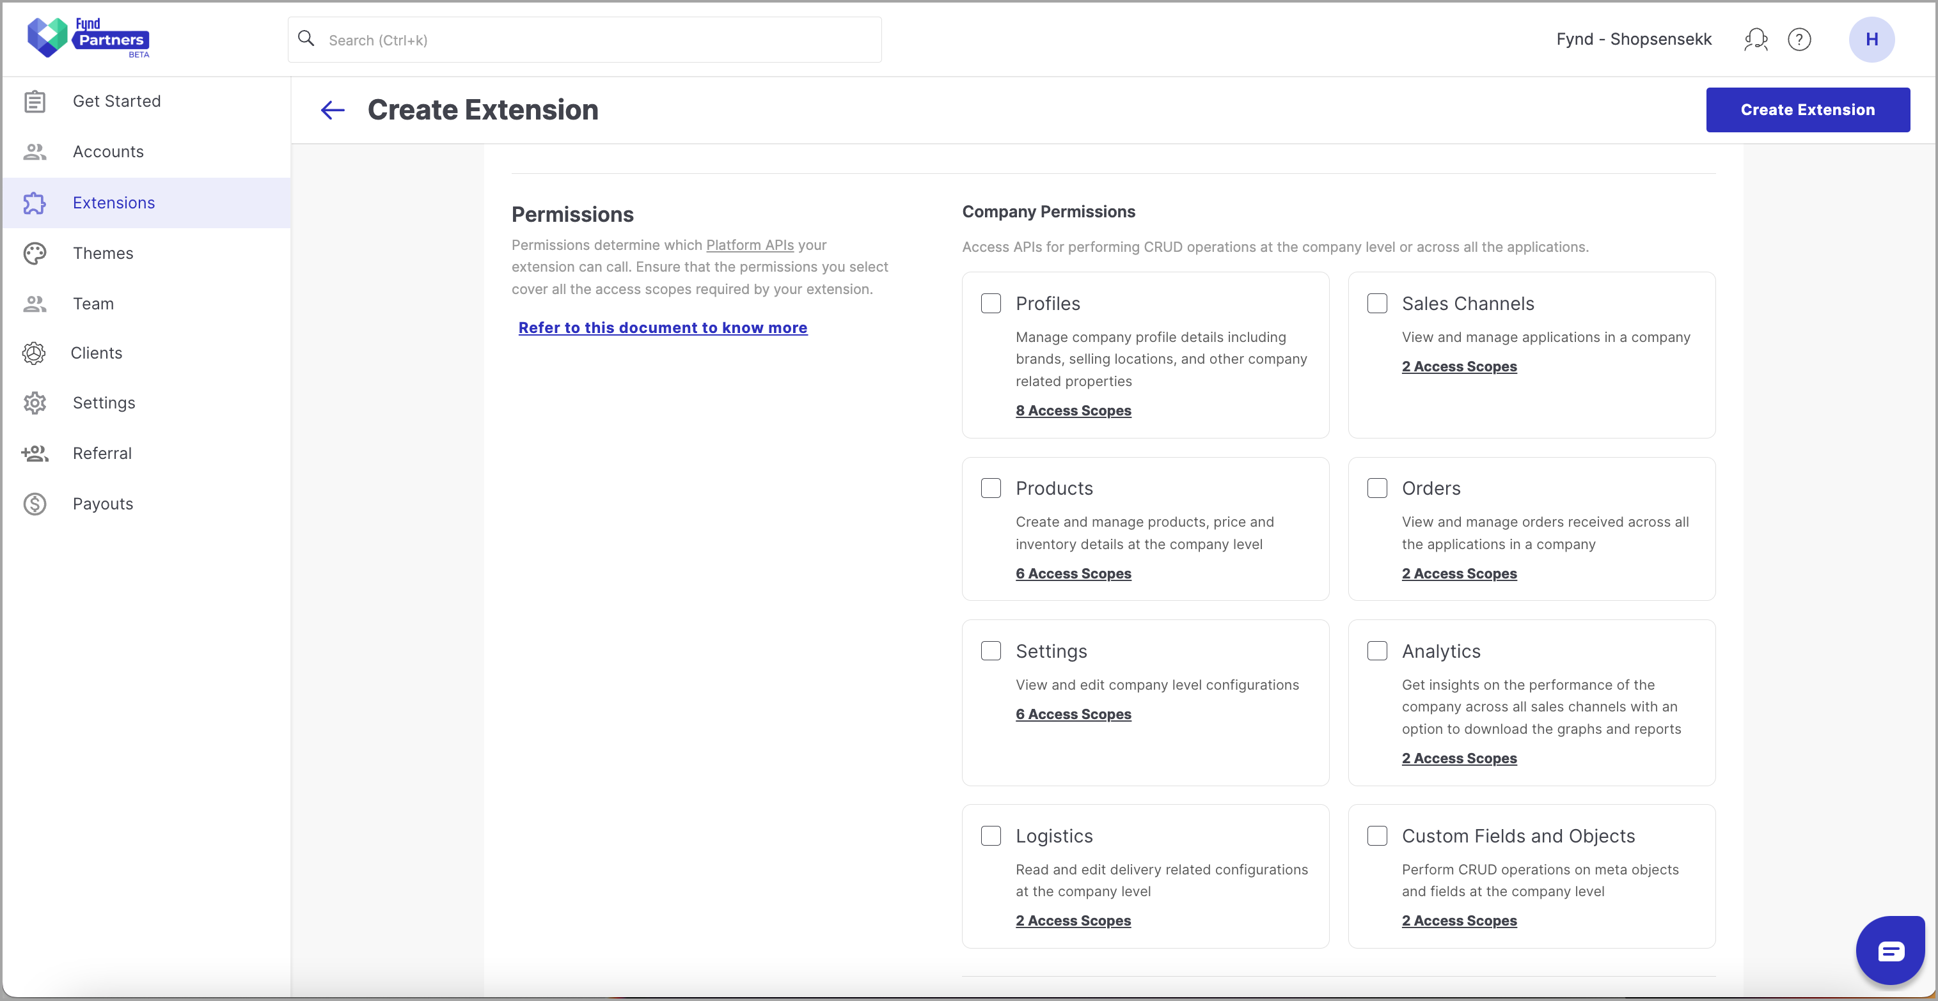The image size is (1938, 1001).
Task: Click the Accounts people icon
Action: 35,152
